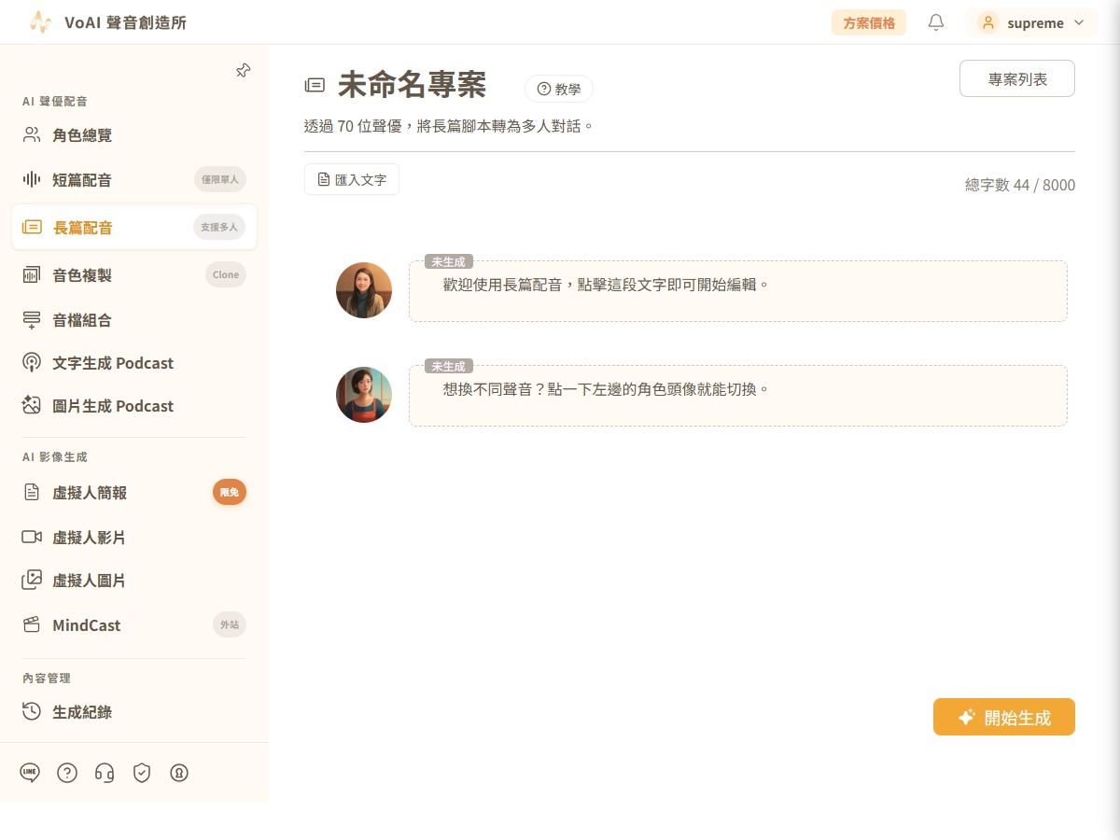Open 音檔組合 page
The height and width of the screenshot is (840, 1120).
point(134,320)
